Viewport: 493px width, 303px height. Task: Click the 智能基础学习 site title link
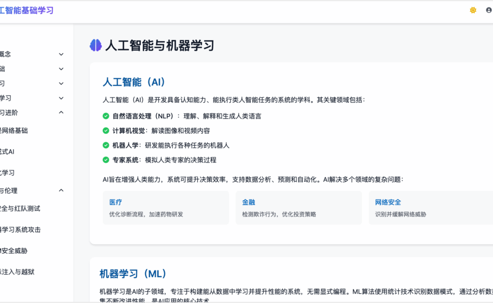pos(27,10)
